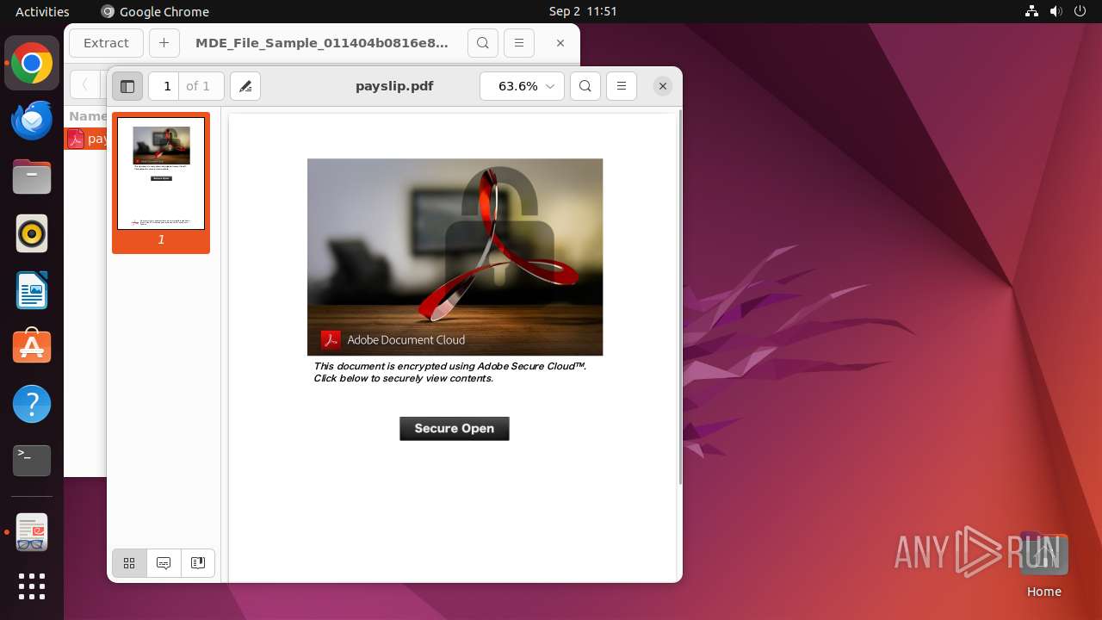Expand the 63.6% zoom dropdown
Screen dimensions: 1102x620
tap(523, 86)
